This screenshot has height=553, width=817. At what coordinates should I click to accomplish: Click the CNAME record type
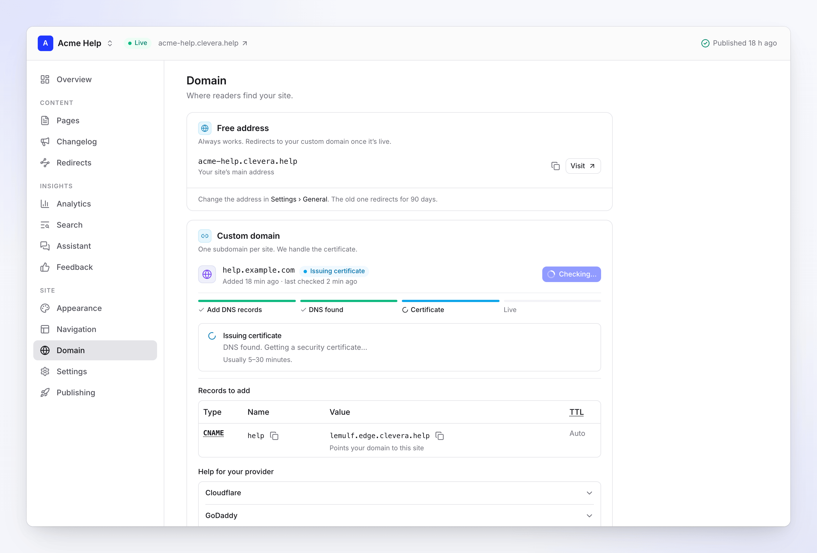click(213, 433)
